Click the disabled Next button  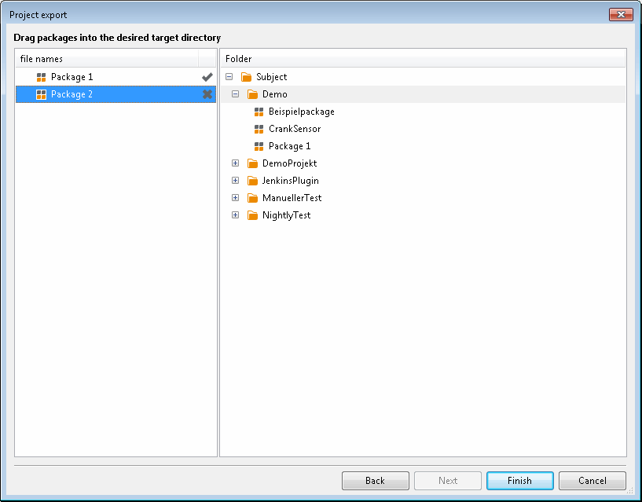tap(448, 481)
